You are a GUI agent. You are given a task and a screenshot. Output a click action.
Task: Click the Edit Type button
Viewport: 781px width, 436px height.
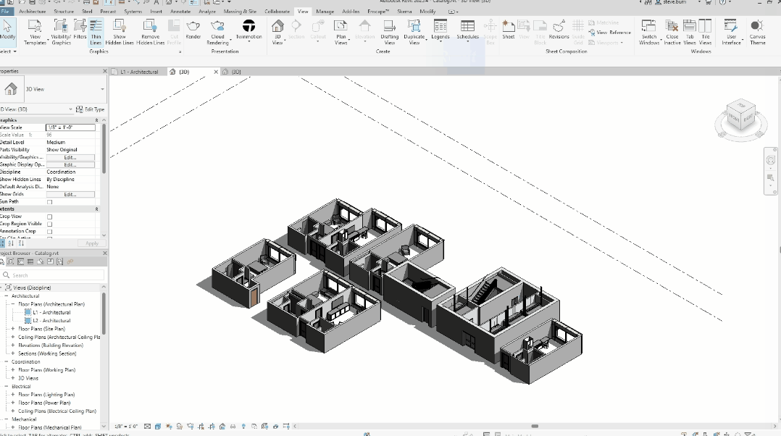90,109
